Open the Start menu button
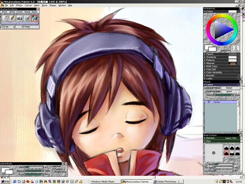The width and height of the screenshot is (245, 184). [x=5, y=182]
